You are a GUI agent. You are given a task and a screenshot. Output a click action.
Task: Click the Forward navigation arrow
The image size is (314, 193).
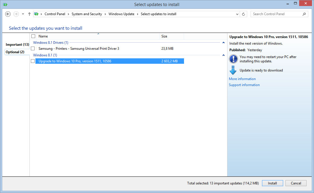click(x=16, y=14)
